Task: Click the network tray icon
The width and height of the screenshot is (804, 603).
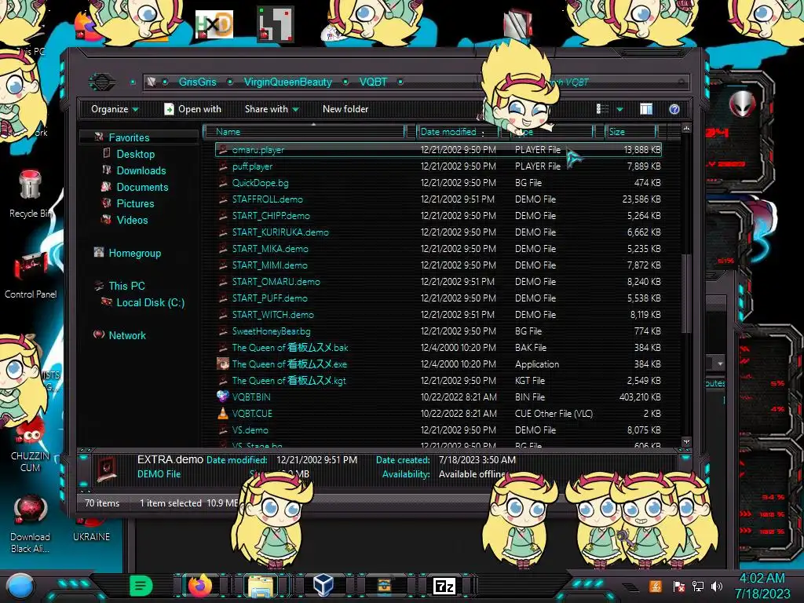Action: point(698,586)
